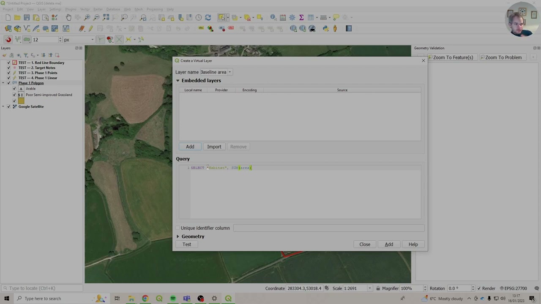Image resolution: width=541 pixels, height=304 pixels.
Task: Click the Zoom In magnifier tool
Action: pyautogui.click(x=87, y=17)
